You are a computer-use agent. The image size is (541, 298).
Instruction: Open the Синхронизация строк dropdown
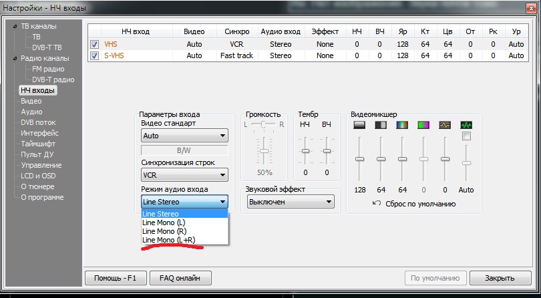pos(184,175)
